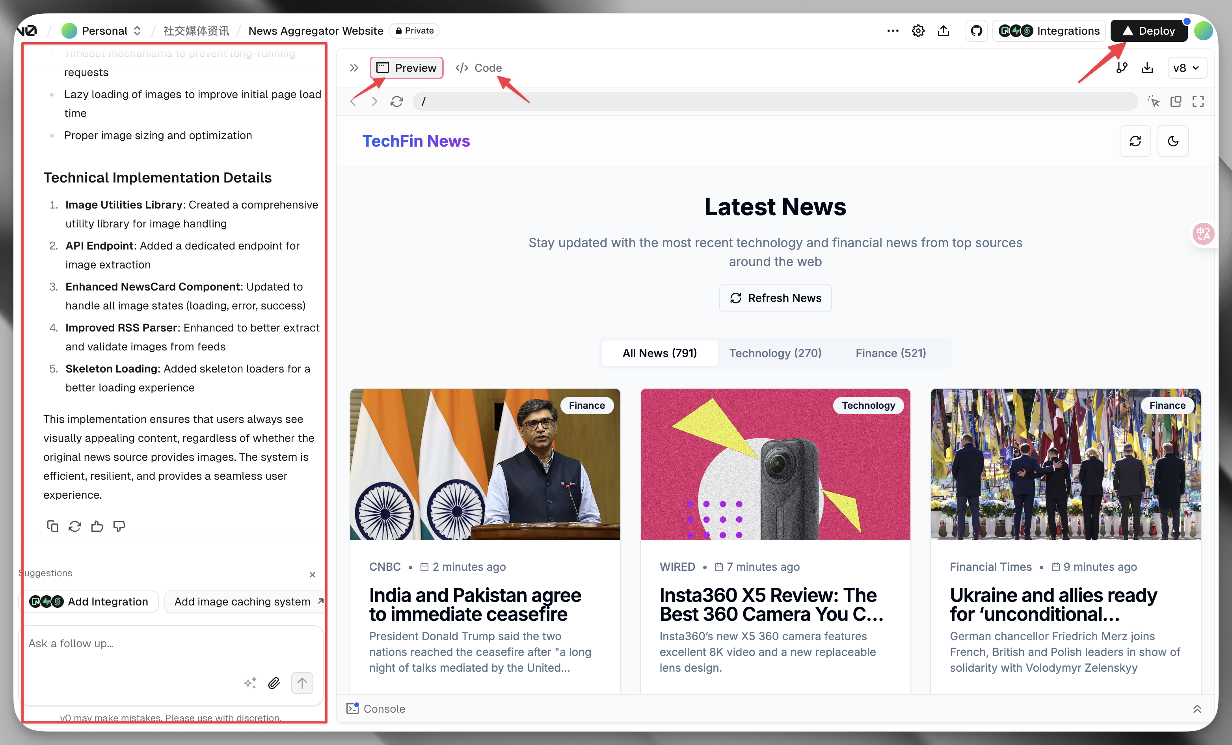Click the Technology category badge
Image resolution: width=1232 pixels, height=745 pixels.
(x=868, y=406)
